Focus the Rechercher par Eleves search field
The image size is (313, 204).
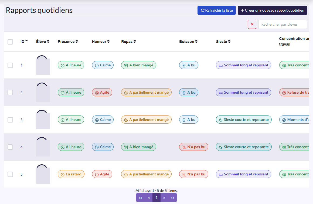283,24
